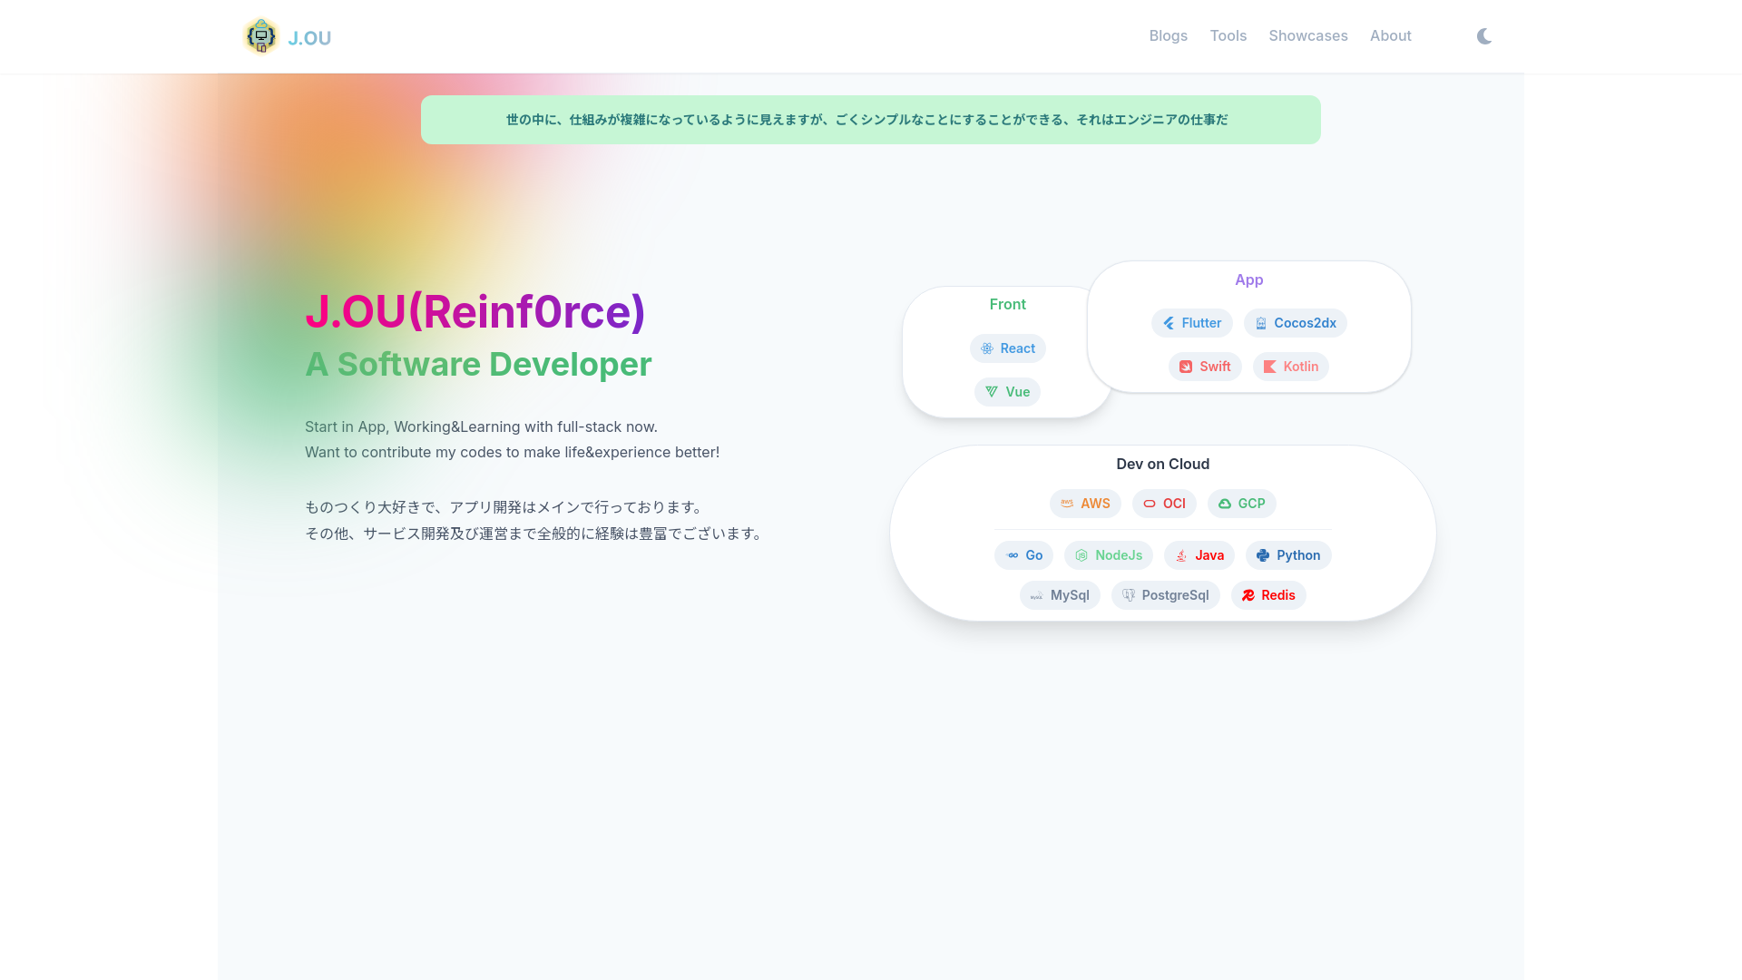Viewport: 1742px width, 980px height.
Task: Click the Swift logo icon
Action: 1186,367
